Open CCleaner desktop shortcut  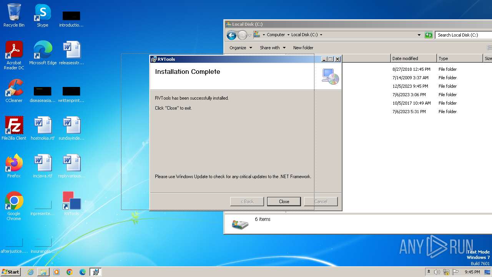(14, 91)
